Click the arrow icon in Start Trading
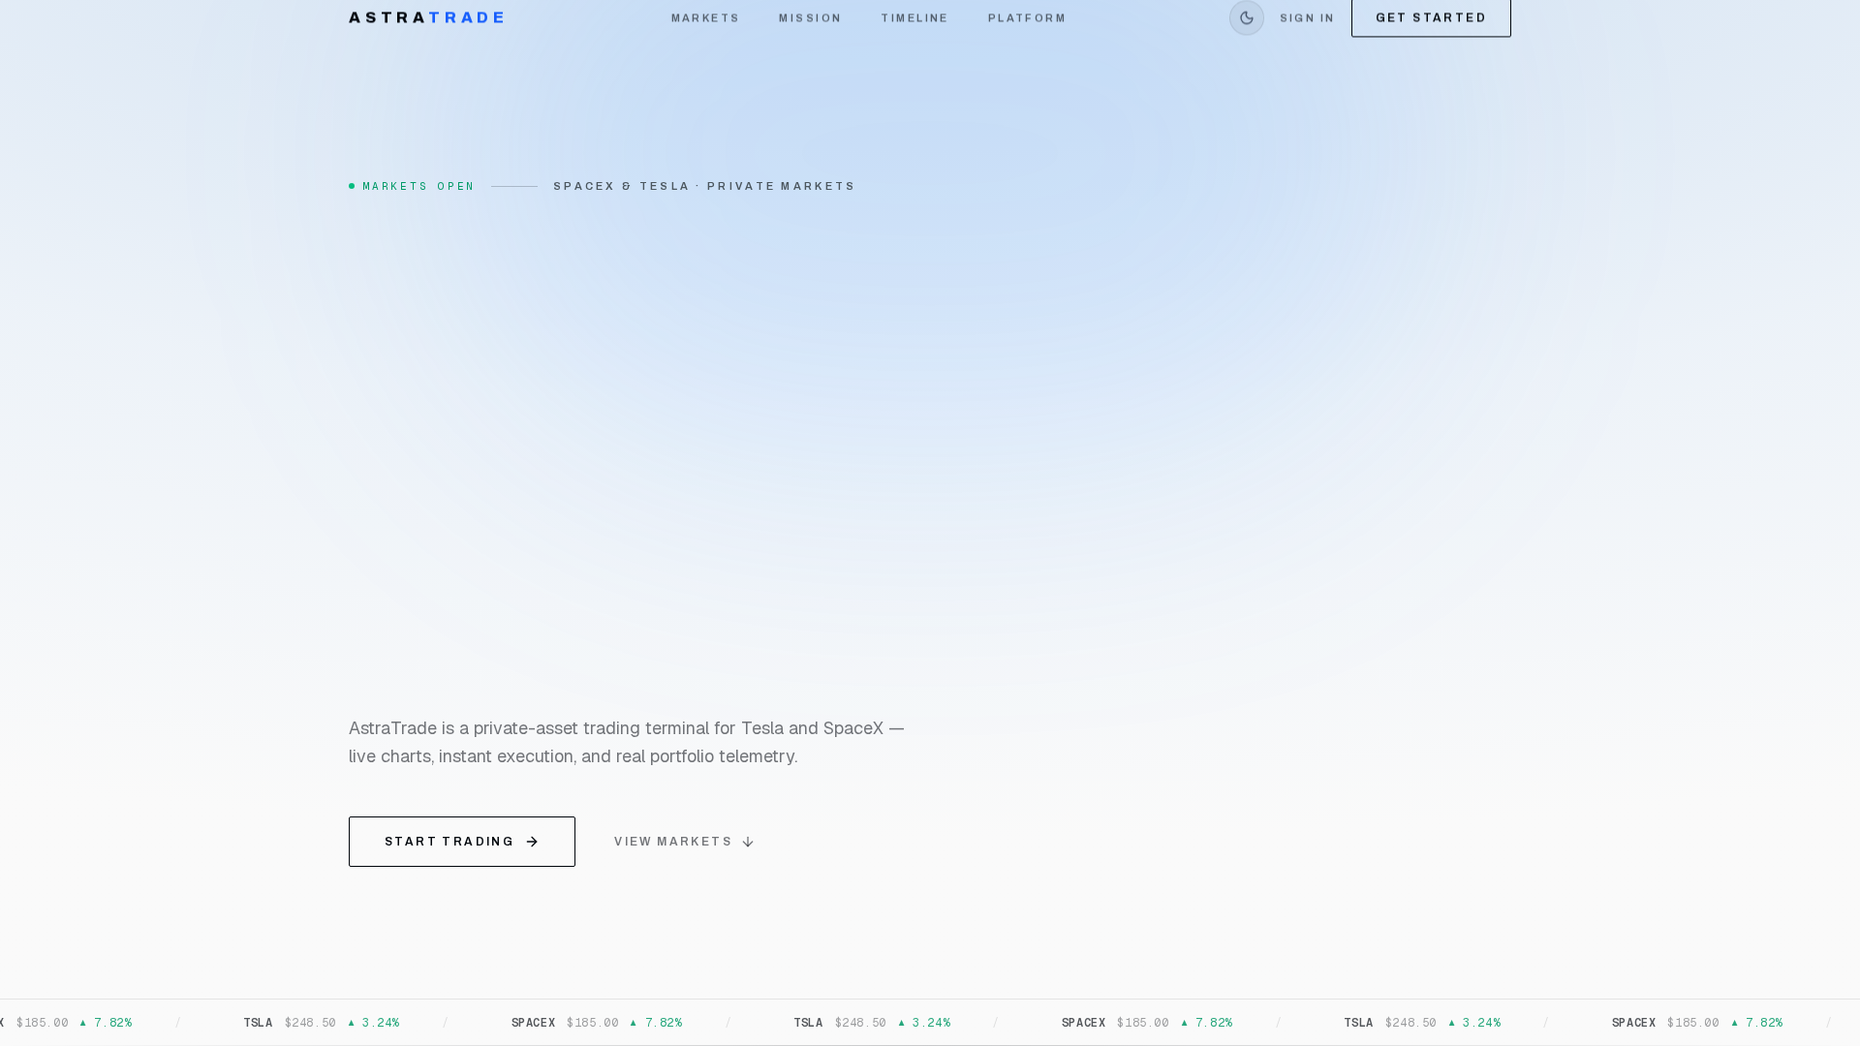This screenshot has height=1046, width=1860. tap(532, 842)
